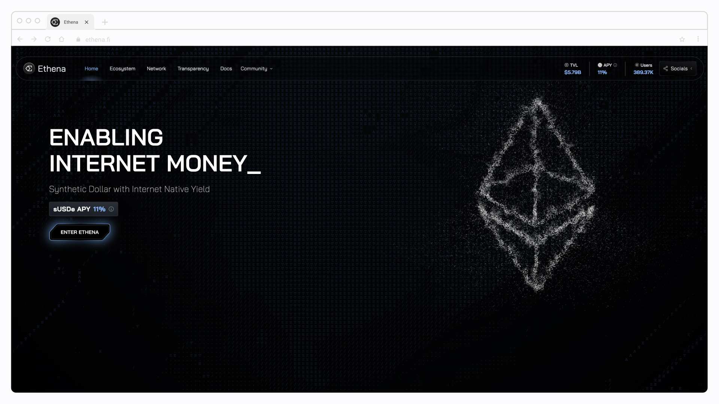This screenshot has height=404, width=719.
Task: Expand the Community dropdown menu
Action: [x=256, y=68]
